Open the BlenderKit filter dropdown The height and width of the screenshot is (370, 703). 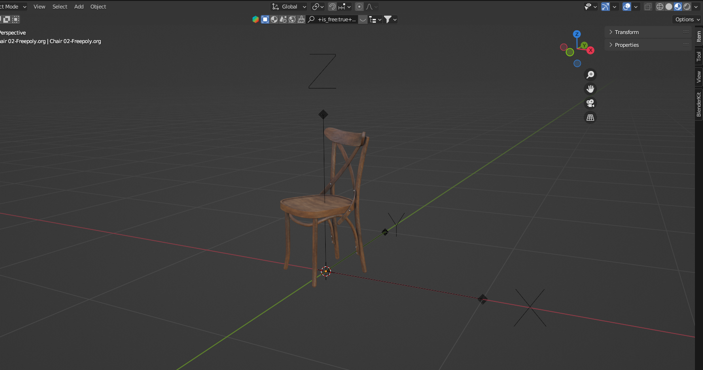point(391,19)
